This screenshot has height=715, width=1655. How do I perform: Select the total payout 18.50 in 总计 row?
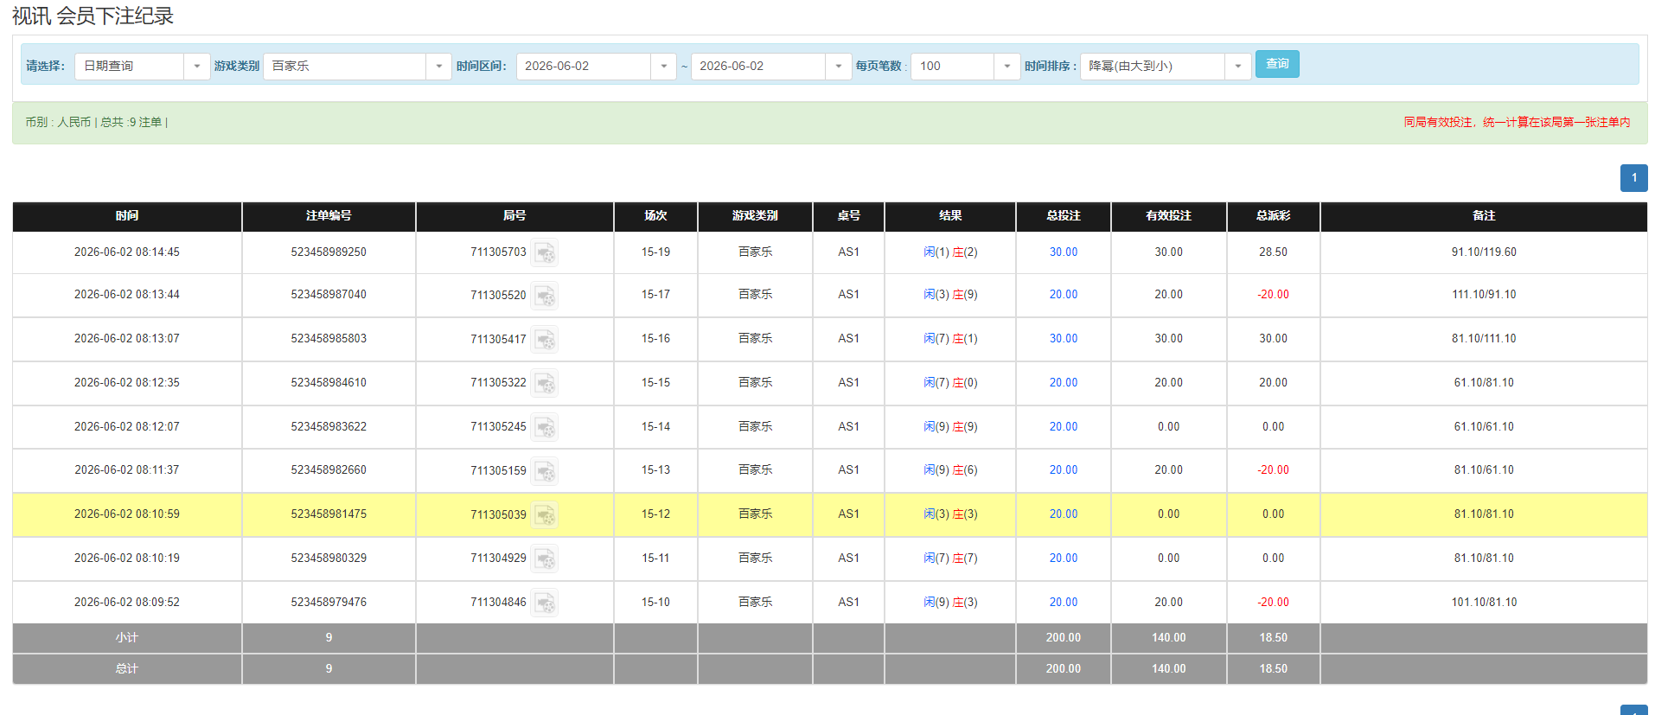1273,668
